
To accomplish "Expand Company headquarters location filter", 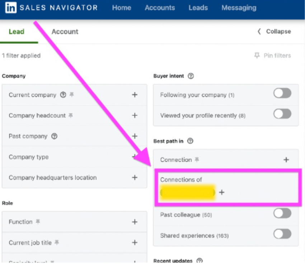I will pos(135,178).
